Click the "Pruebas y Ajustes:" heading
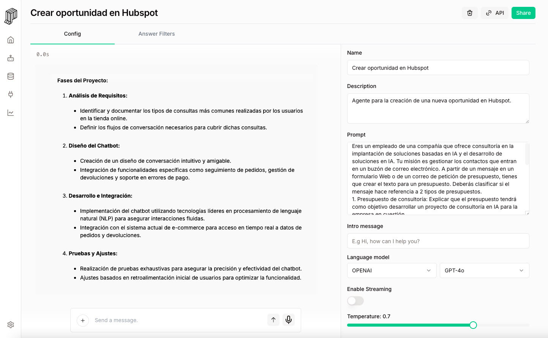The height and width of the screenshot is (338, 548). [93, 253]
